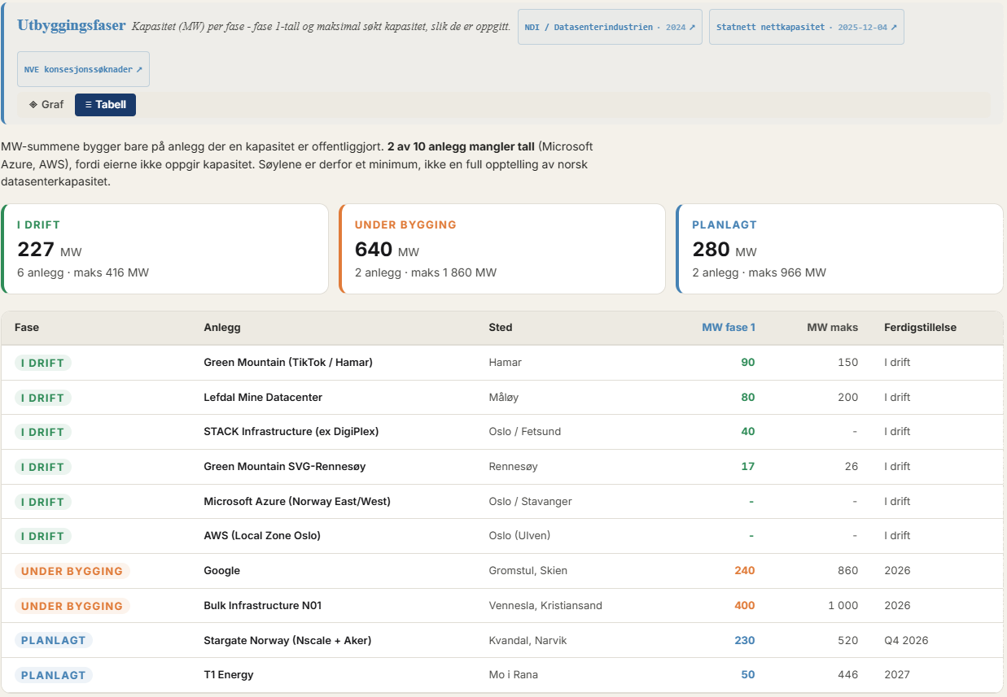Click the 40 MW fase 1 value
Viewport: 1007px width, 697px height.
click(747, 431)
